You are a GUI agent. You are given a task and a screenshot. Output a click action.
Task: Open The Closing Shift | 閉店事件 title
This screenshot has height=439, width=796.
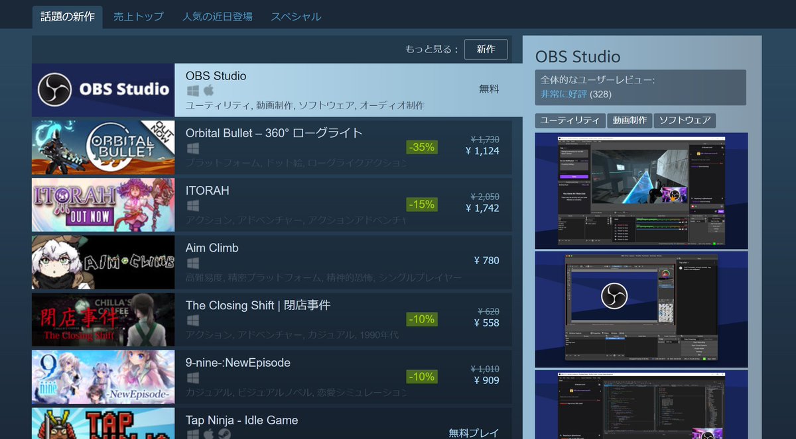[x=258, y=305]
